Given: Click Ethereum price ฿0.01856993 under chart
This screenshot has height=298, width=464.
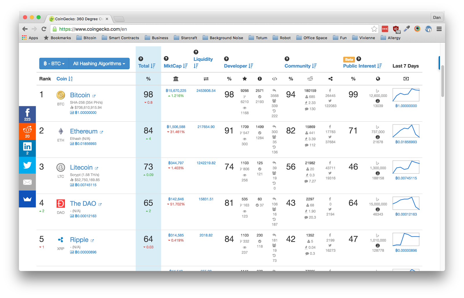Looking at the screenshot, I should click(406, 142).
